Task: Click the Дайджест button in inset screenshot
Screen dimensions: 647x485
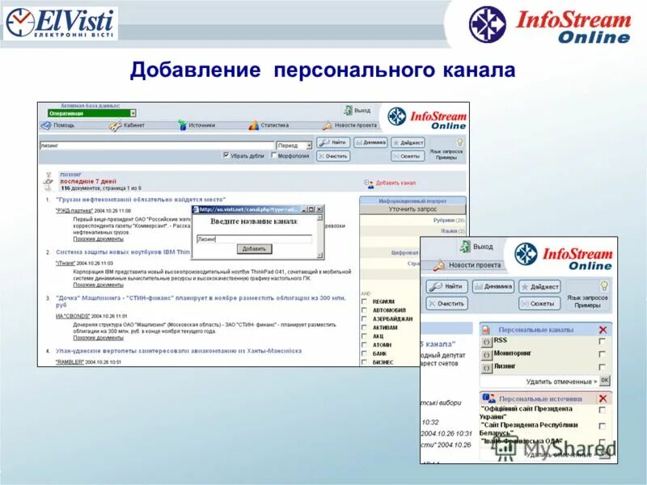Action: point(539,286)
